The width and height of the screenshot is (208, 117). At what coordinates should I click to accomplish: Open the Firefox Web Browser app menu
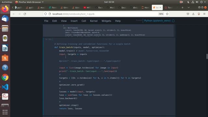[30, 2]
